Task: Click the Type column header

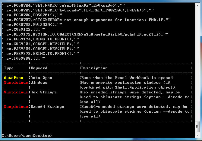Action: (8, 68)
